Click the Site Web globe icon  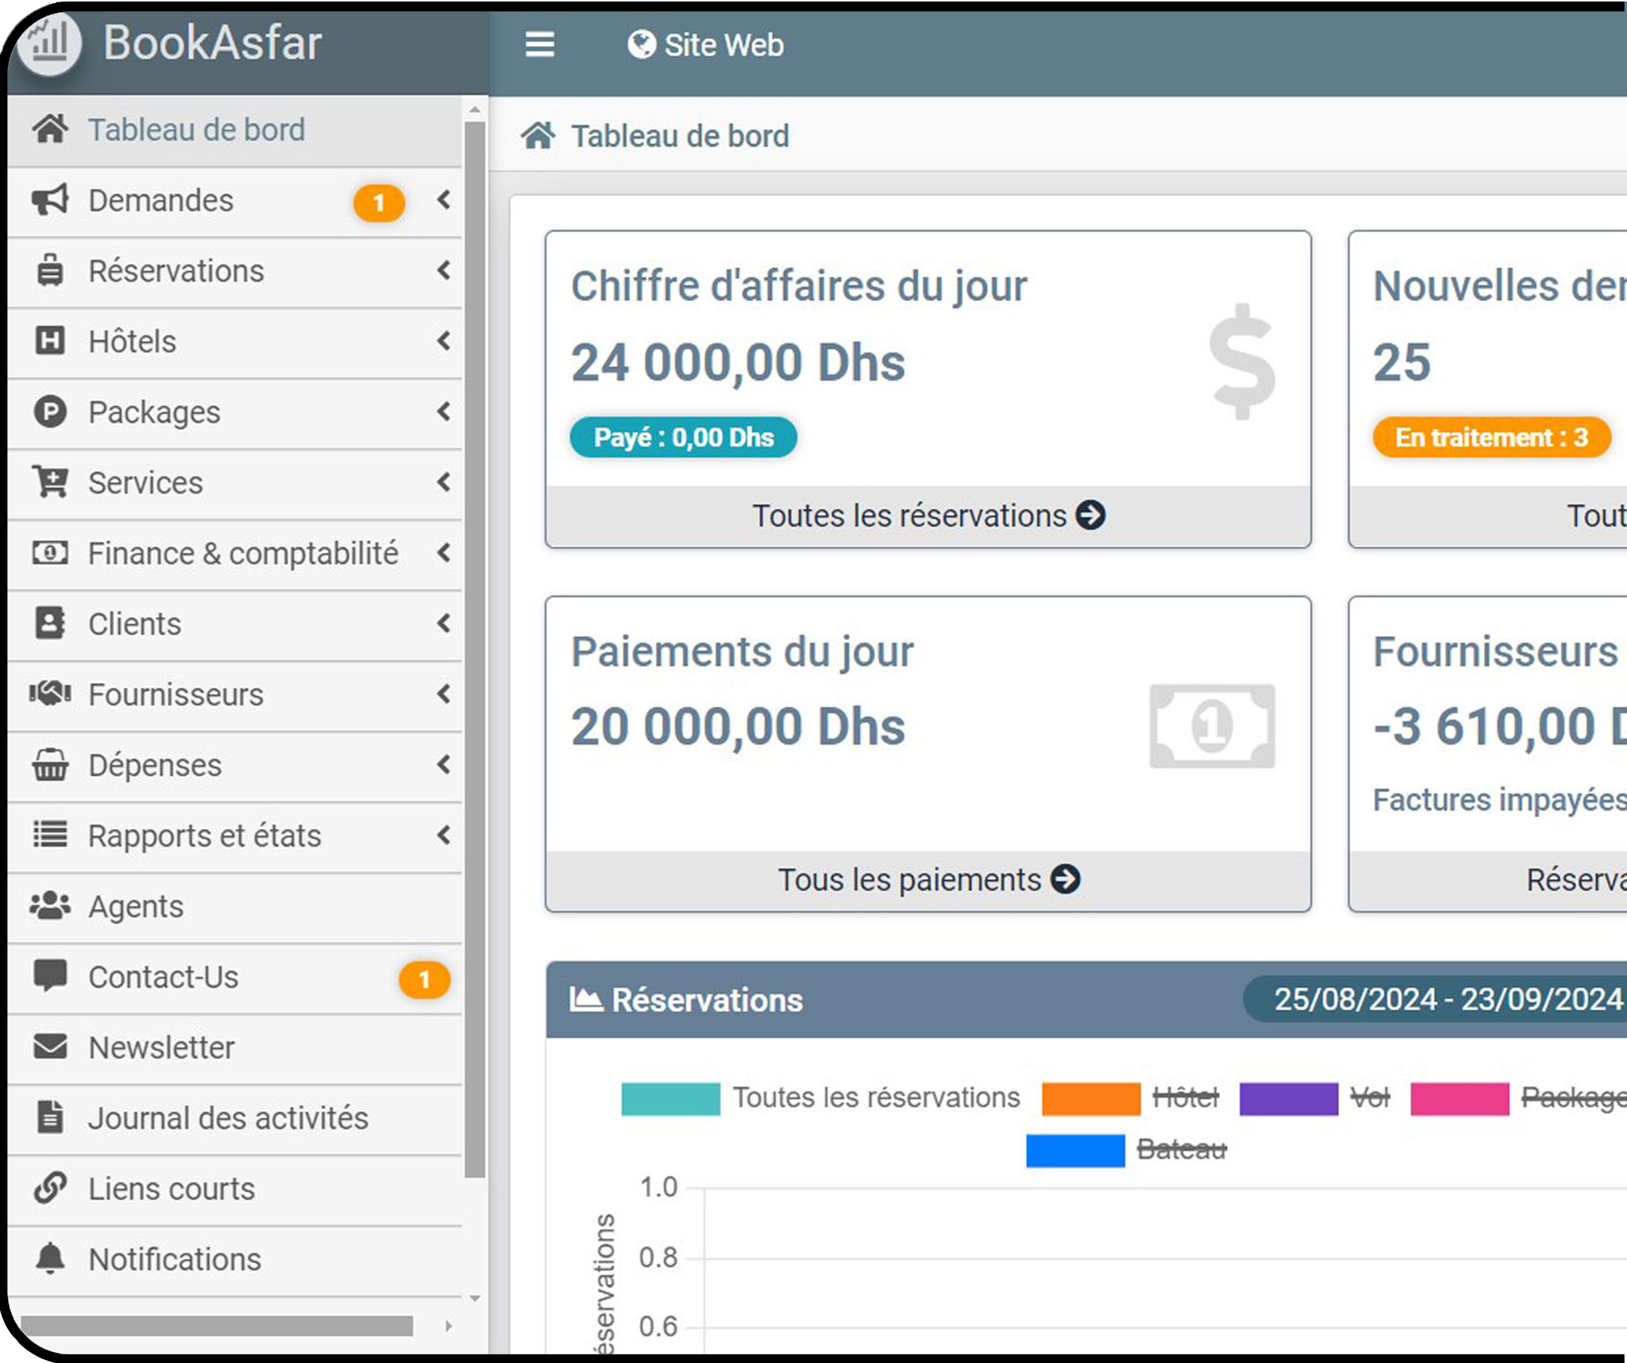point(641,44)
